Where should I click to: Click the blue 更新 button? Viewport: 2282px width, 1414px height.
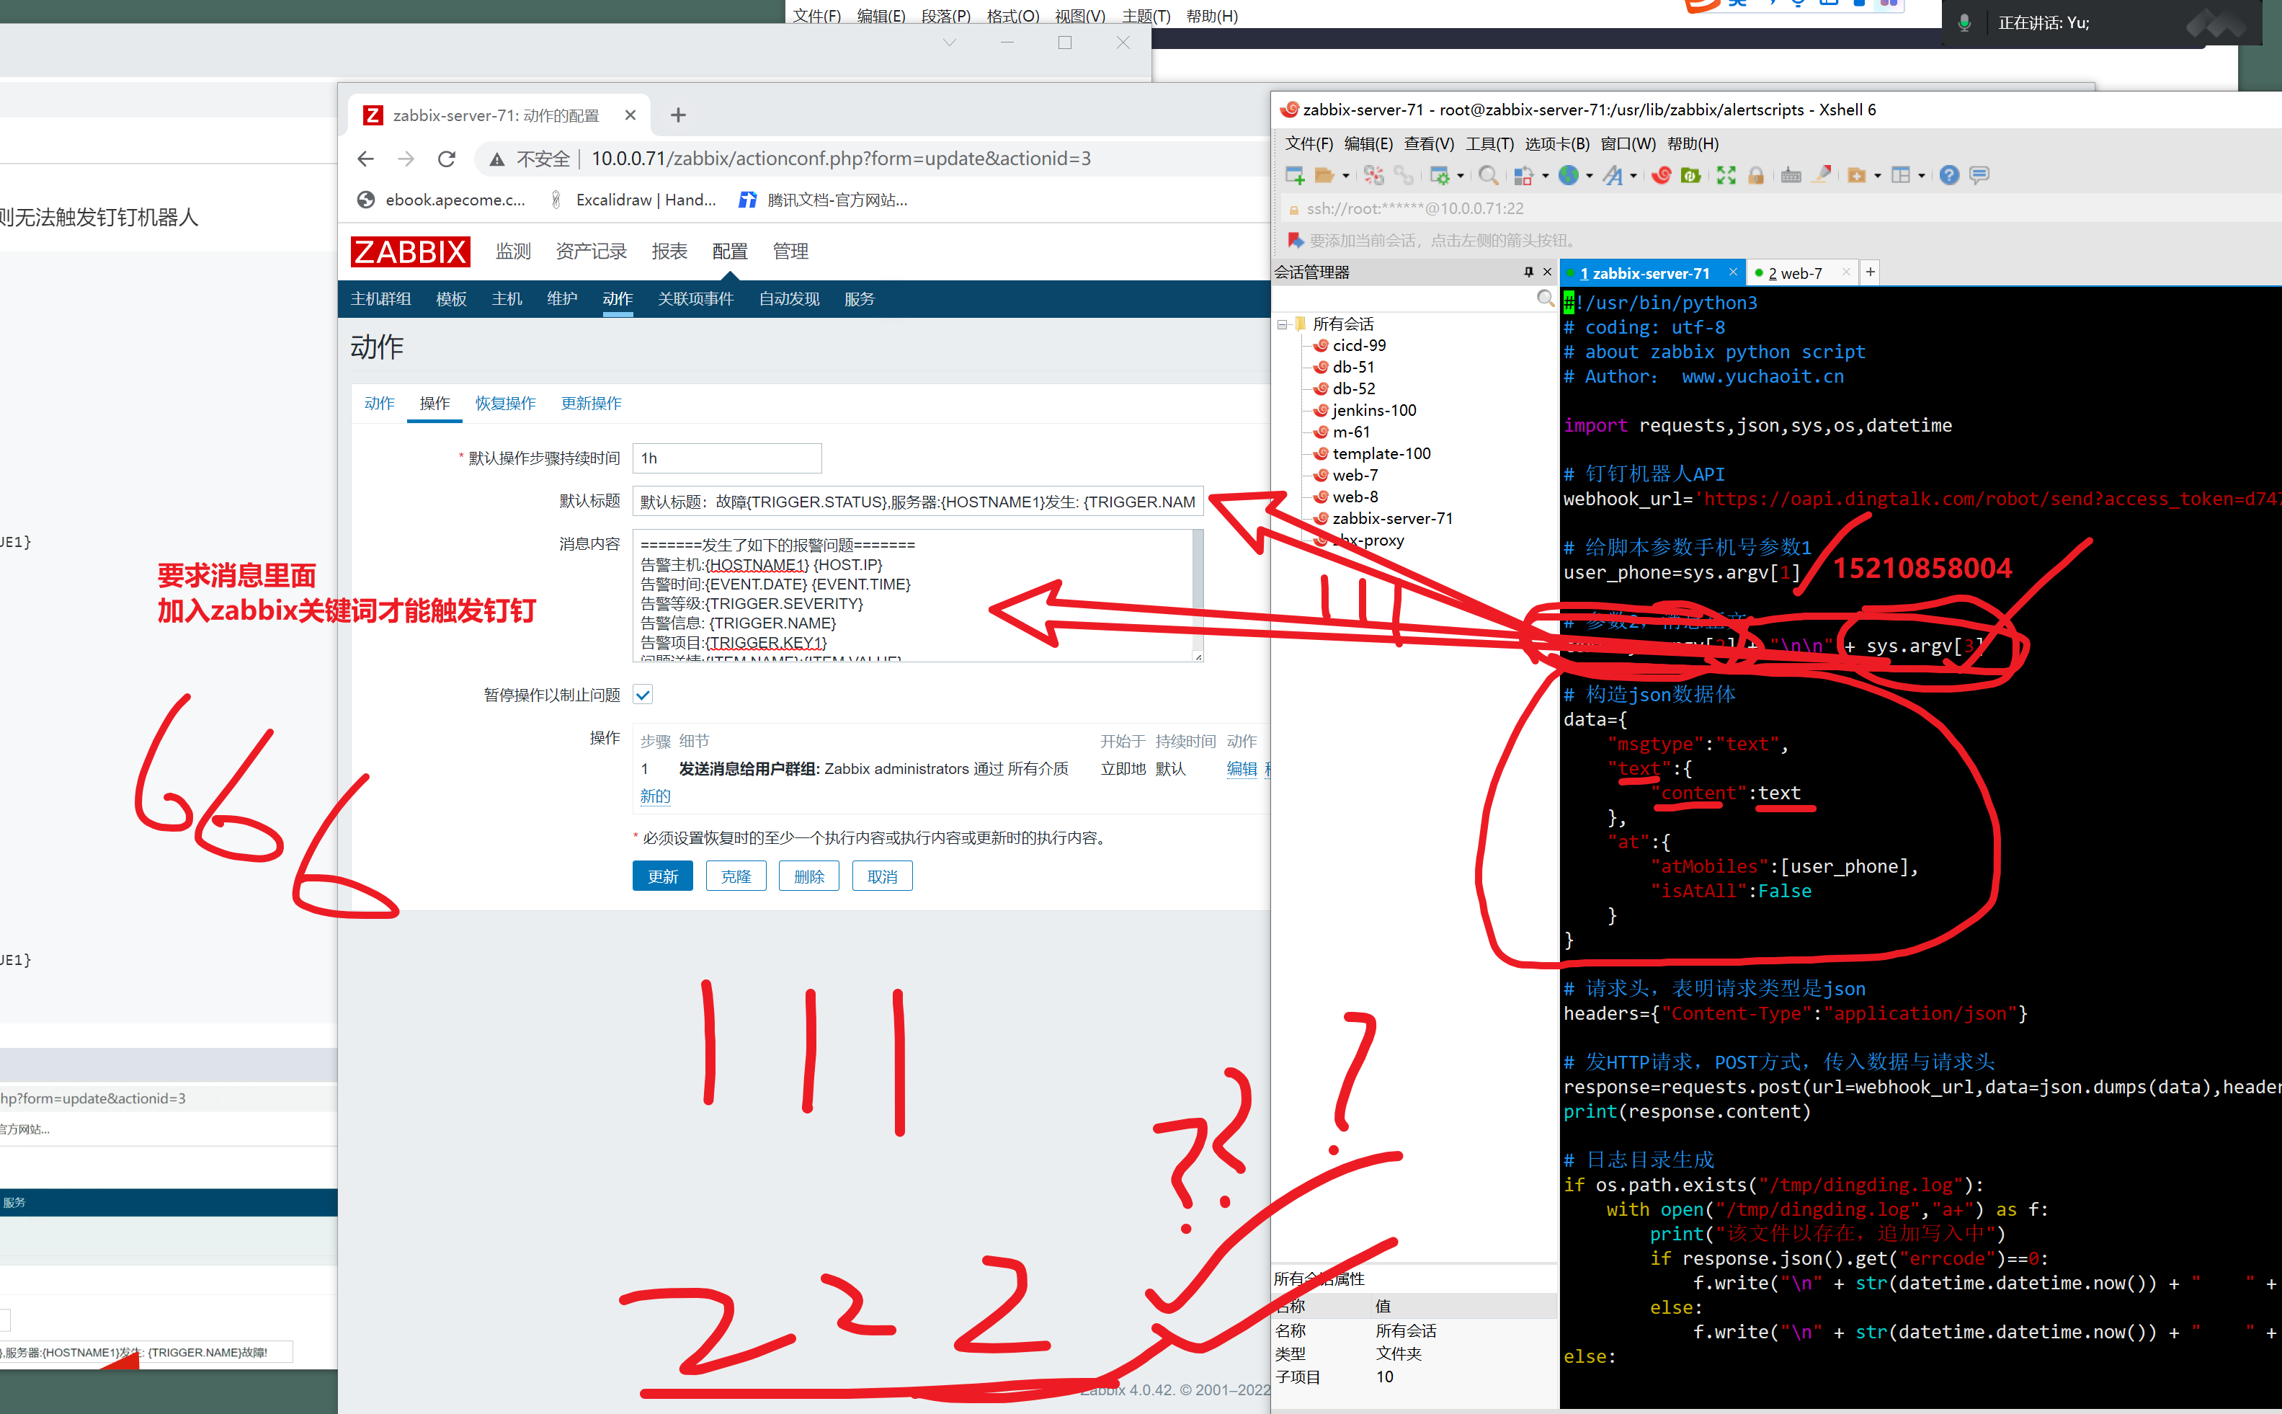(662, 876)
